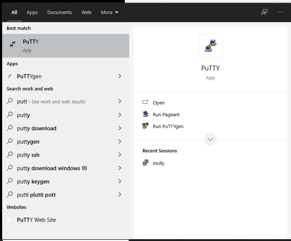Click the PuTTYgen app icon in Apps list
This screenshot has width=291, height=241.
(10, 76)
